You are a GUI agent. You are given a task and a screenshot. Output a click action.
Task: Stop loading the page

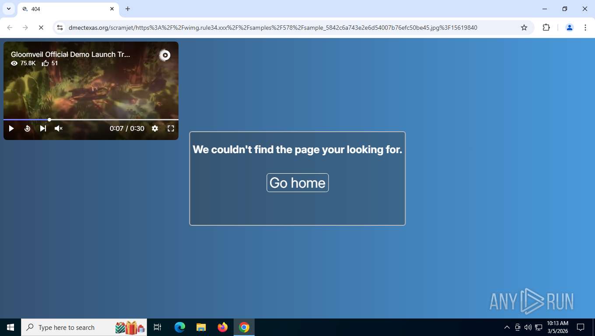pyautogui.click(x=41, y=28)
